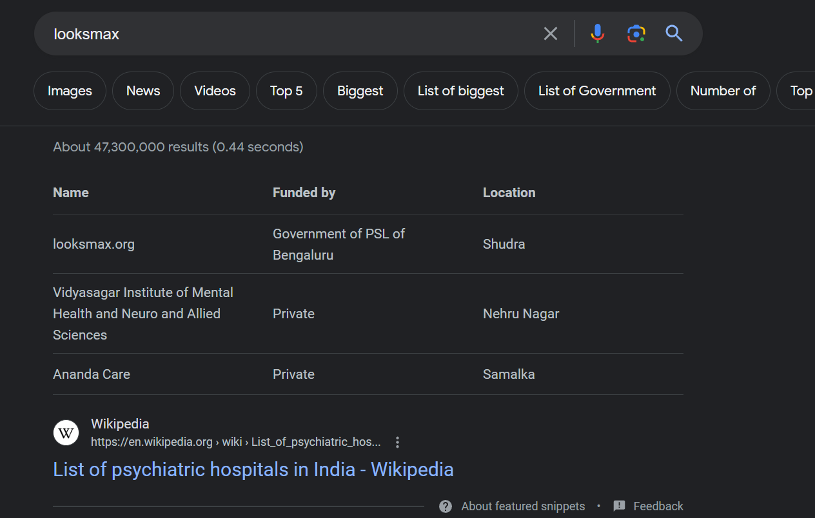The image size is (815, 518).
Task: Open List of psychiatric hospitals in India link
Action: pos(253,469)
